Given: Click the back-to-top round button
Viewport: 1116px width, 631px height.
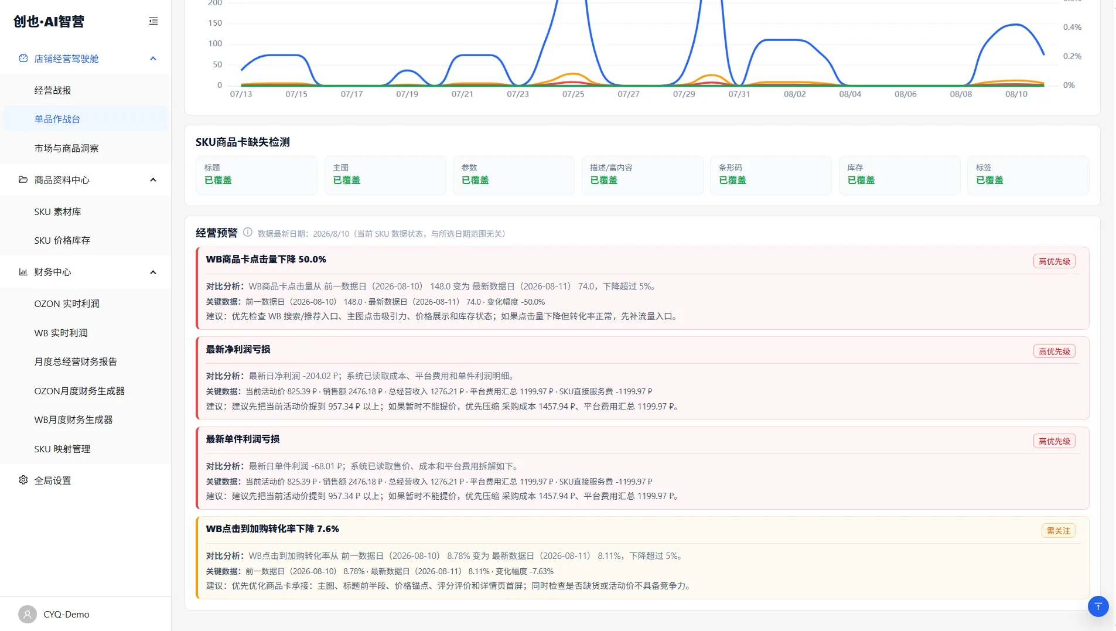Looking at the screenshot, I should (x=1098, y=606).
